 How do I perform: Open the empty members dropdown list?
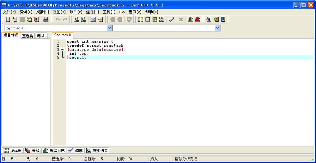(x=217, y=28)
